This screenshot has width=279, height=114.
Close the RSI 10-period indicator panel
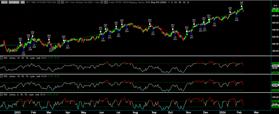click(x=2, y=76)
